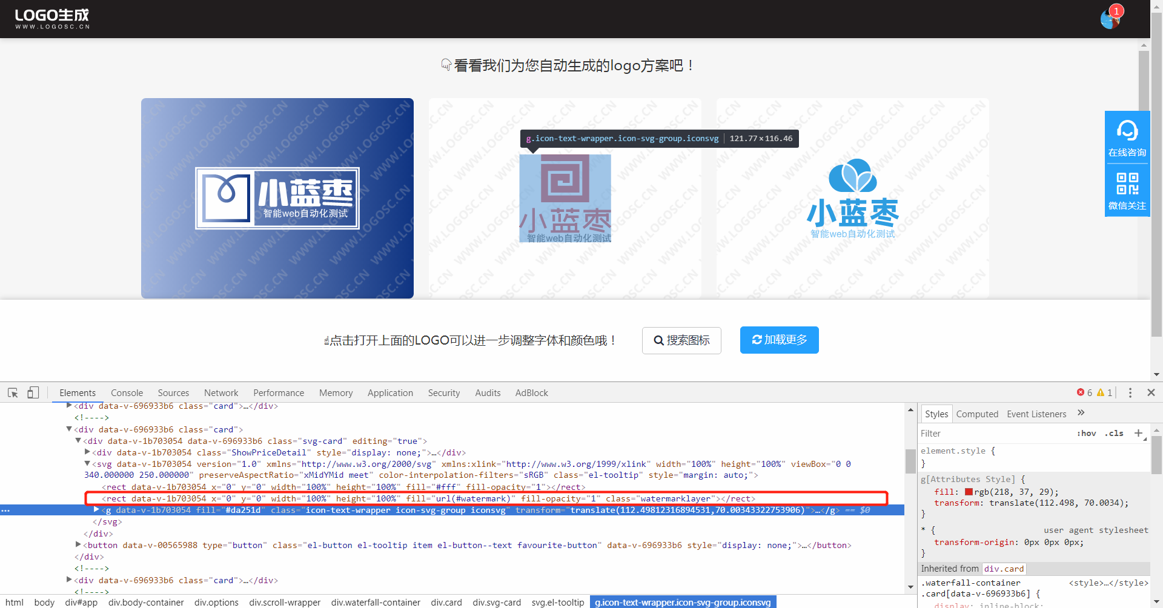
Task: Click the 搜索图标 search button
Action: click(681, 340)
